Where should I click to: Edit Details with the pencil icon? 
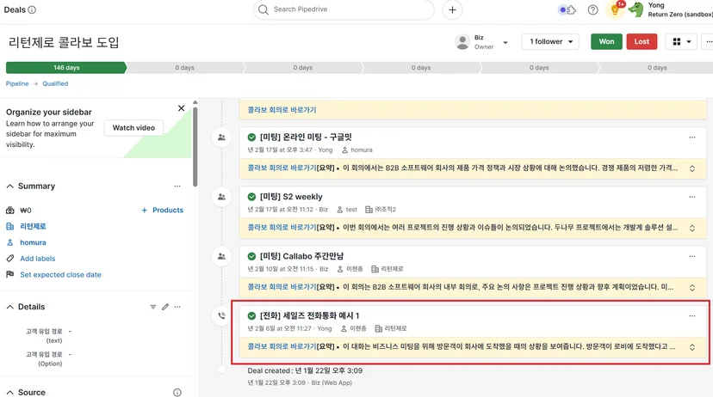point(165,307)
